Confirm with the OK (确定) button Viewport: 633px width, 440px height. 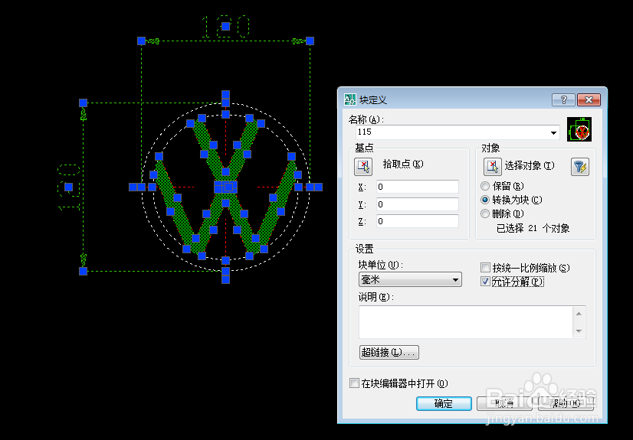click(444, 403)
